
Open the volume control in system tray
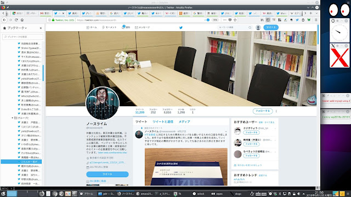point(298,194)
